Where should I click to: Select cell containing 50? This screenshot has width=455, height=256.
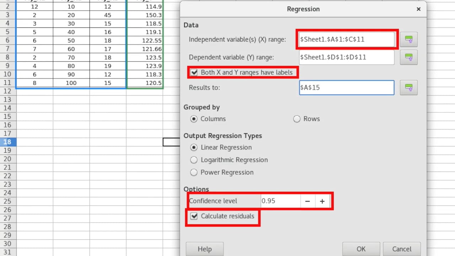[71, 41]
